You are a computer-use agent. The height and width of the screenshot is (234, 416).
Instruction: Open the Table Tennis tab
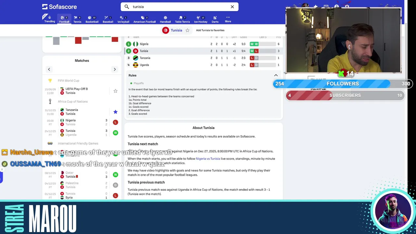(x=182, y=19)
